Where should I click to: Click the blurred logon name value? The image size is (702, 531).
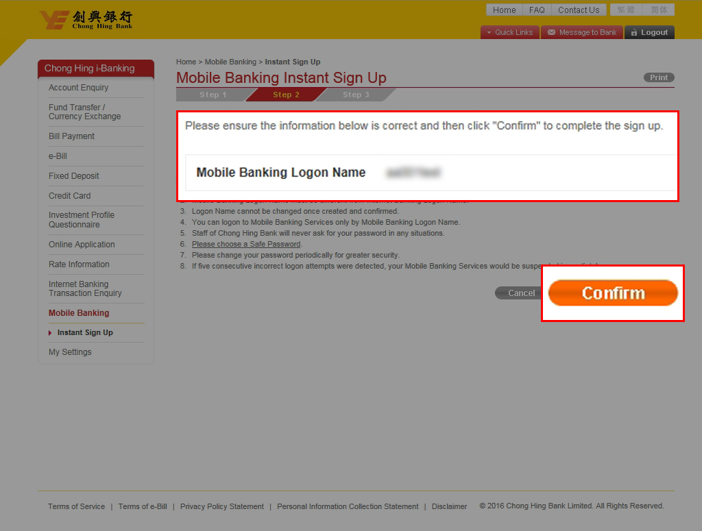coord(413,173)
